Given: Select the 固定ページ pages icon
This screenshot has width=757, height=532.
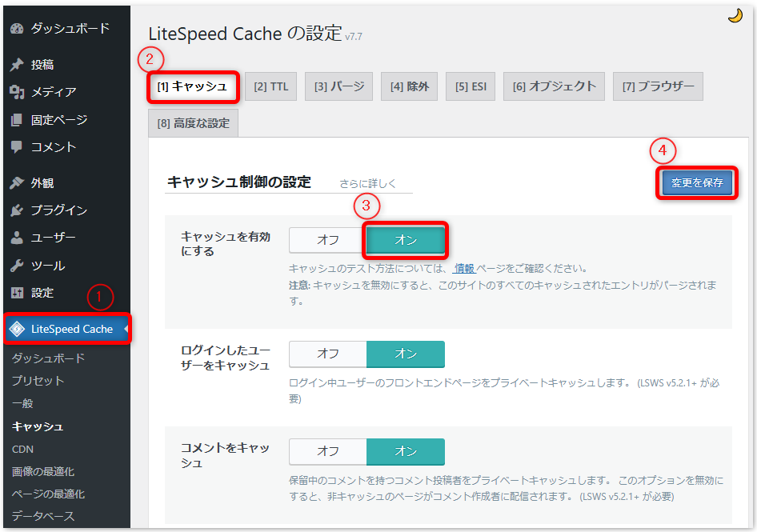Looking at the screenshot, I should coord(18,118).
